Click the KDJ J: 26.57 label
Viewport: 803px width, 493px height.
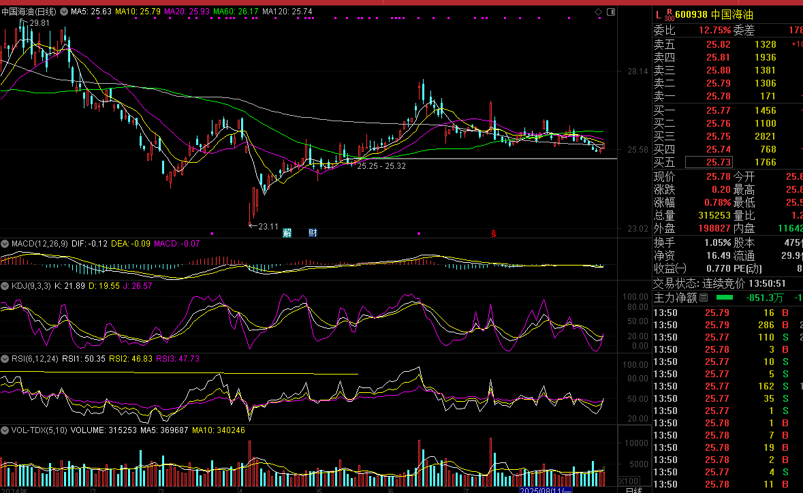(x=138, y=286)
